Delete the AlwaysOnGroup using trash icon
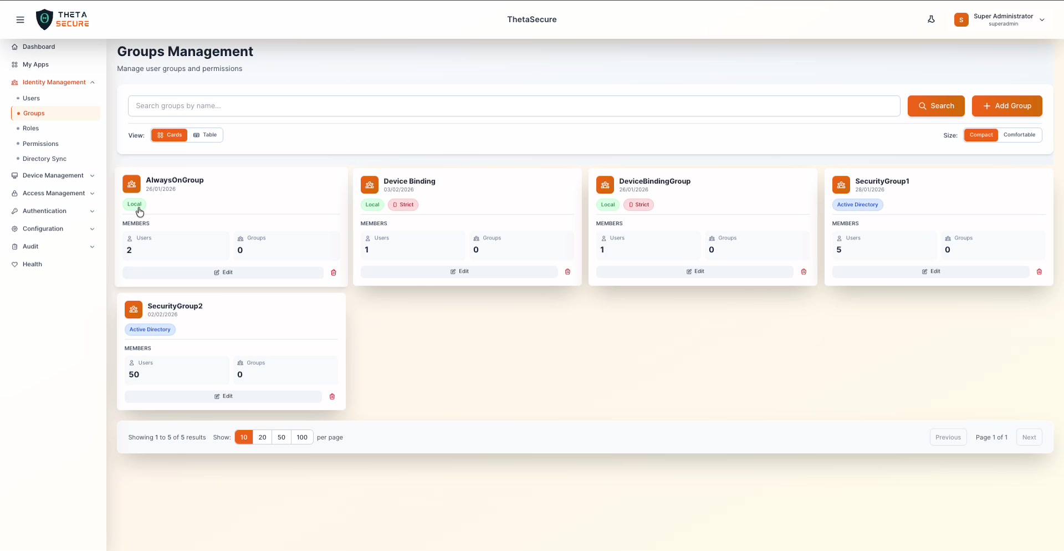This screenshot has width=1064, height=551. 334,273
